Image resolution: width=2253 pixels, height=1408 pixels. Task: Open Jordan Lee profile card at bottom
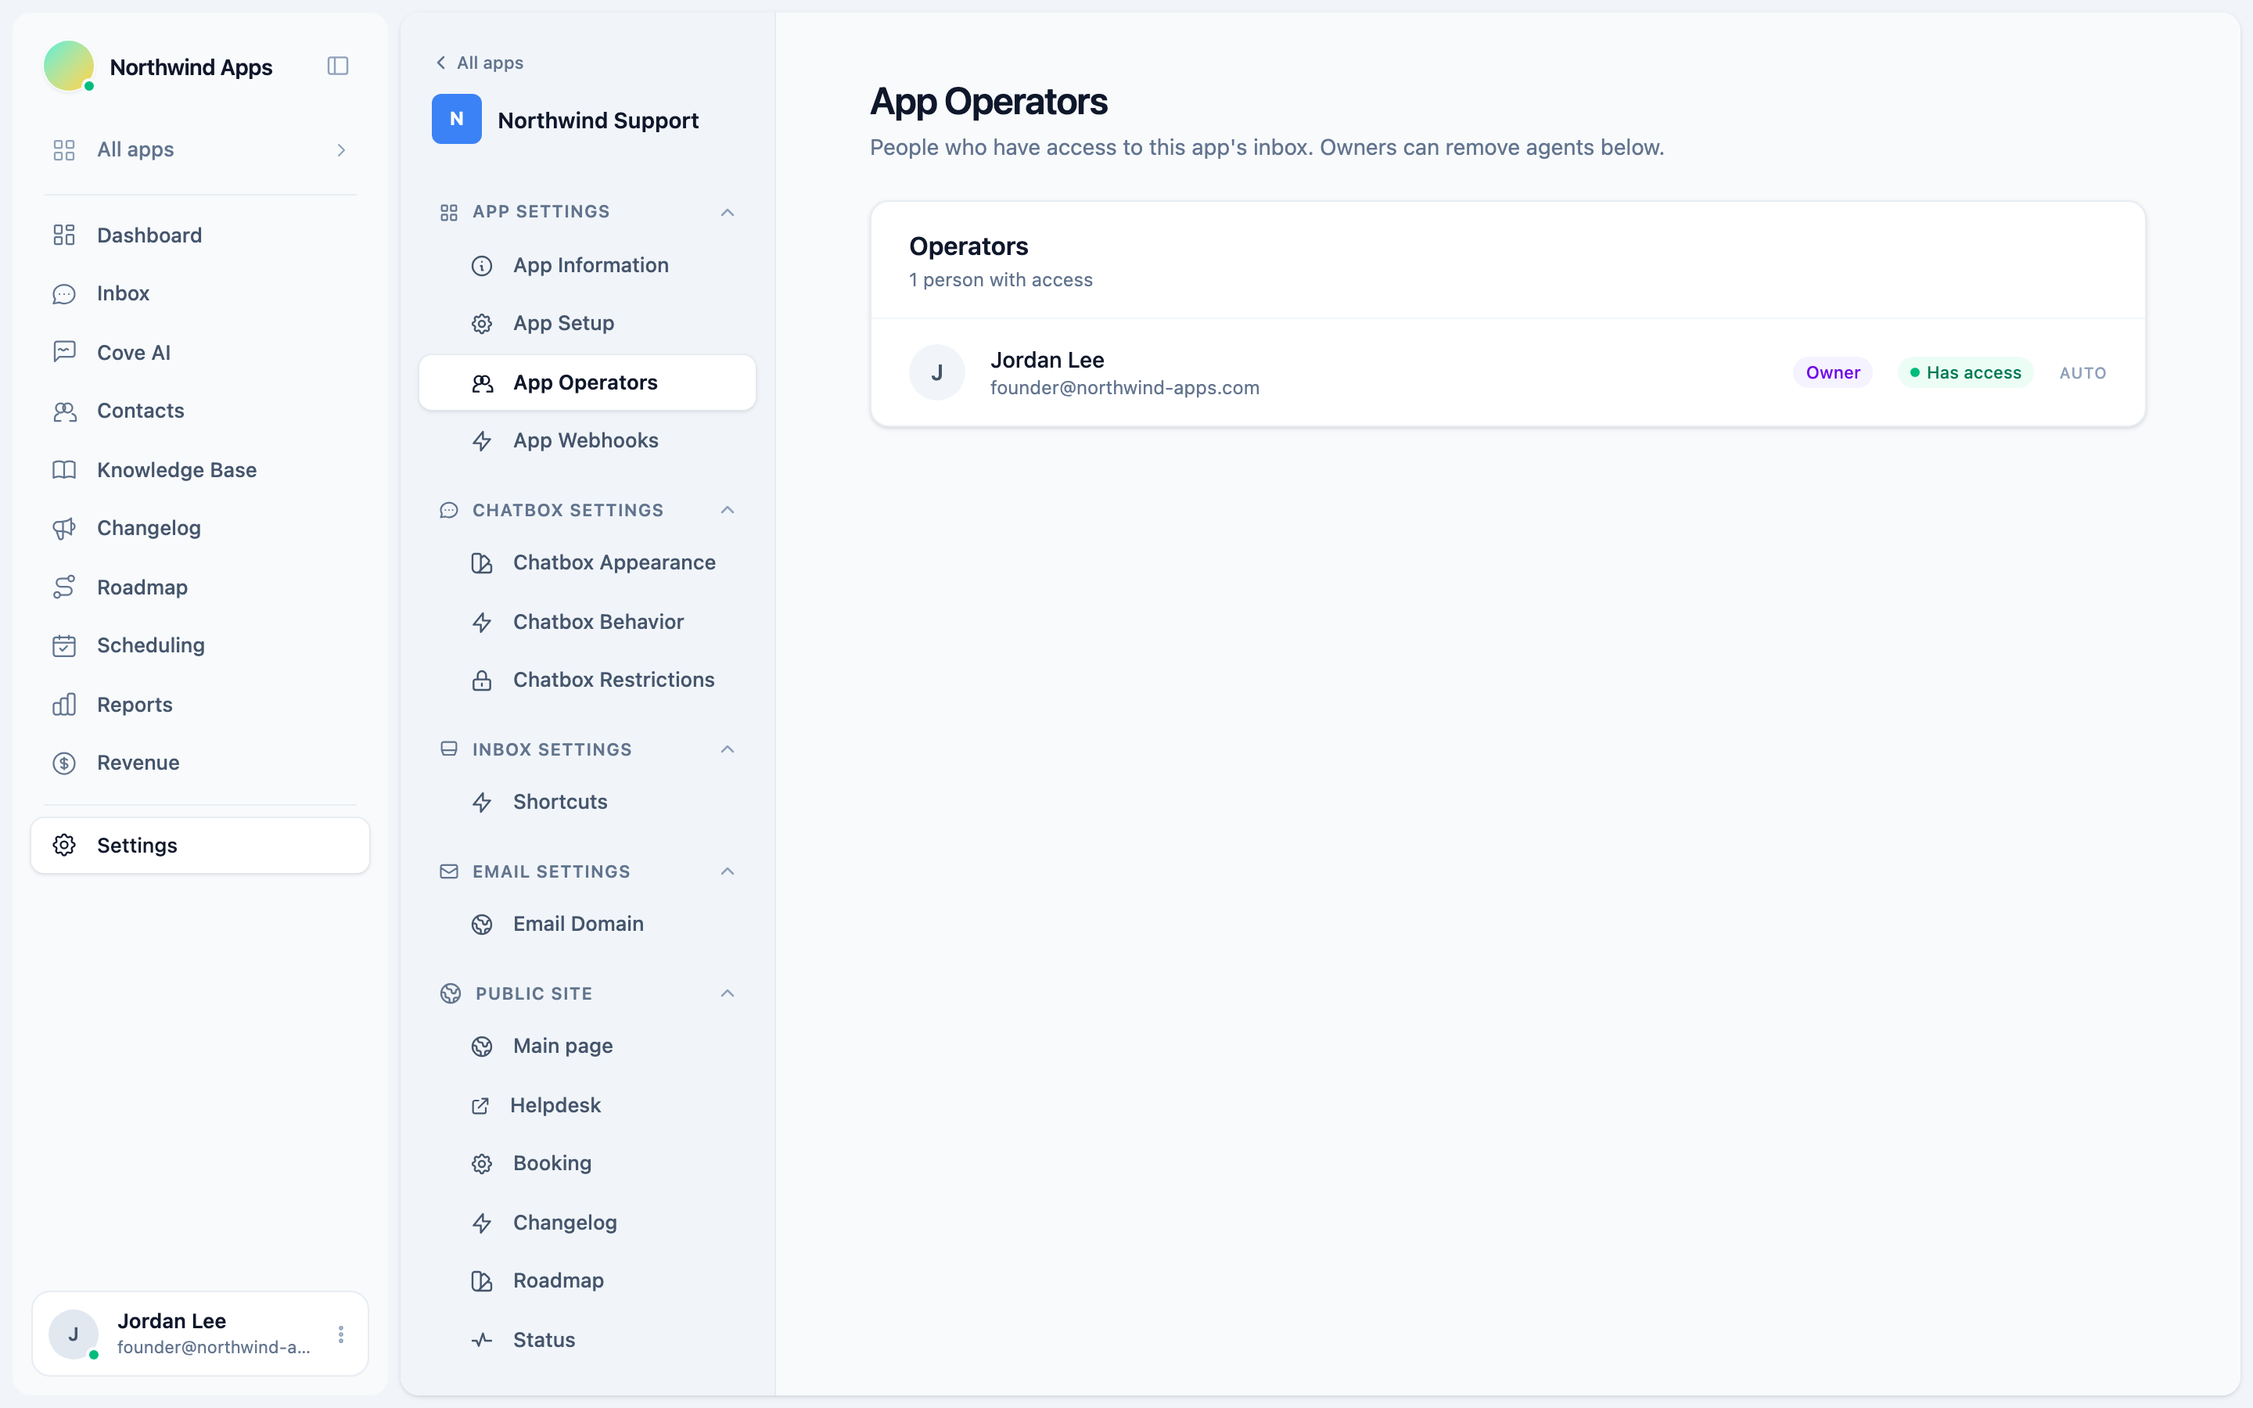200,1334
